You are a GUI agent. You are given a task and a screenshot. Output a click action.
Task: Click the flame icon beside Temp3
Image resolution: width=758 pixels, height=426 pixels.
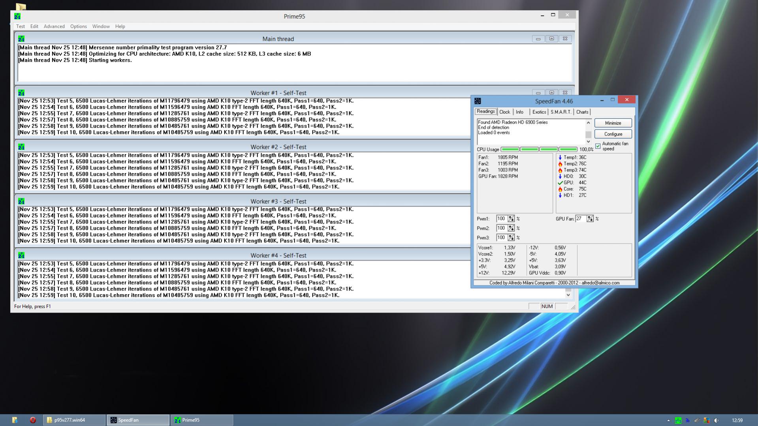point(560,170)
